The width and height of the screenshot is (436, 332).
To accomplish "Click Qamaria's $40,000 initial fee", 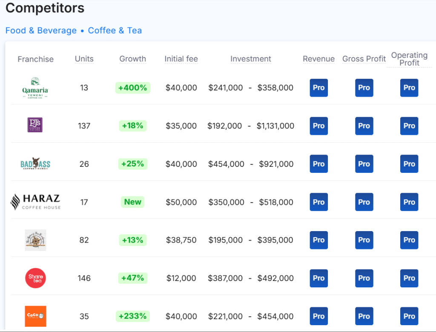I will tap(181, 88).
